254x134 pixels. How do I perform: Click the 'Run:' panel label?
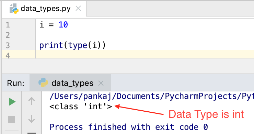pos(15,83)
